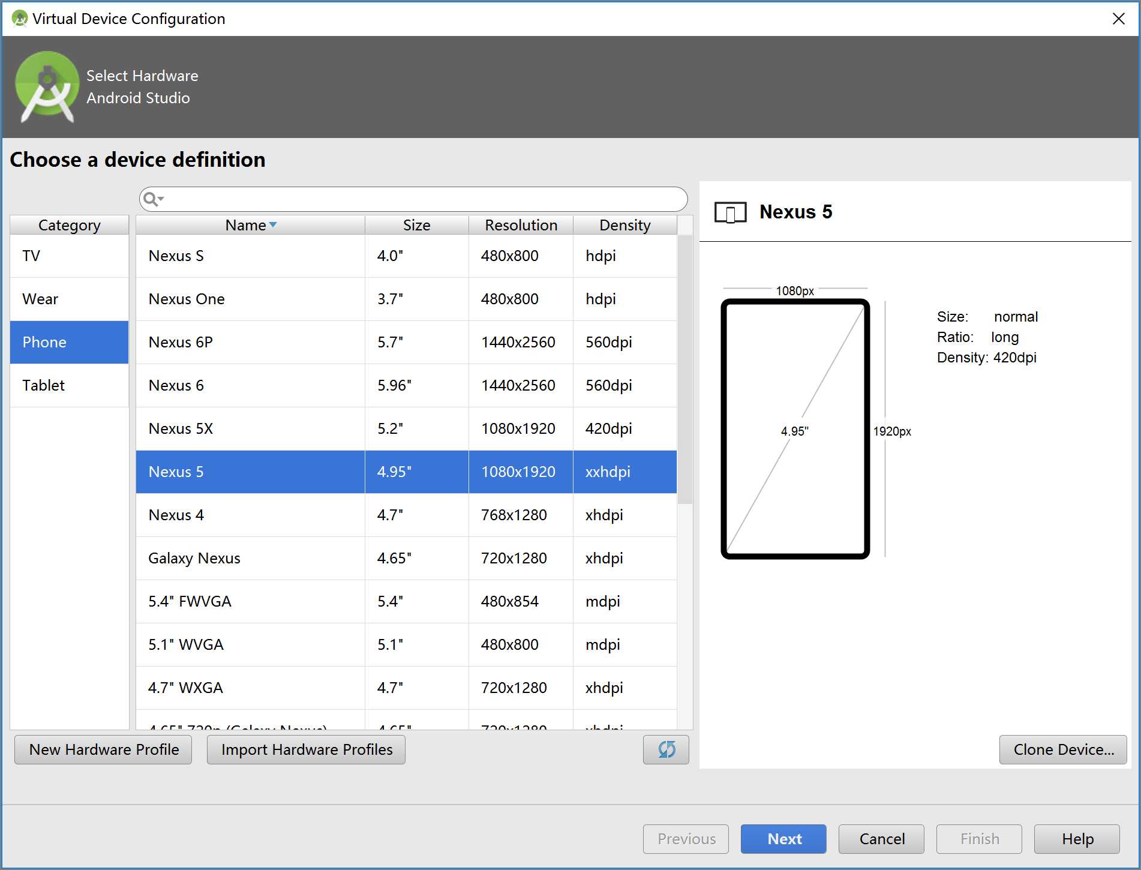Image resolution: width=1141 pixels, height=870 pixels.
Task: Select the Nexus S device row
Action: (x=406, y=256)
